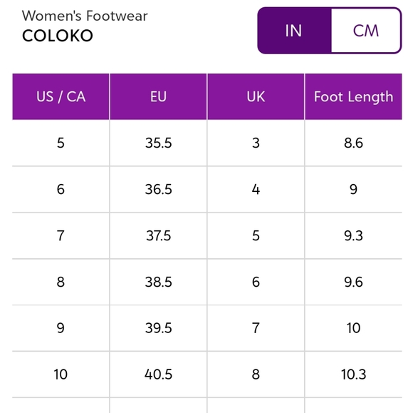413x413 pixels.
Task: Select EU size 36.5 cell
Action: click(158, 190)
